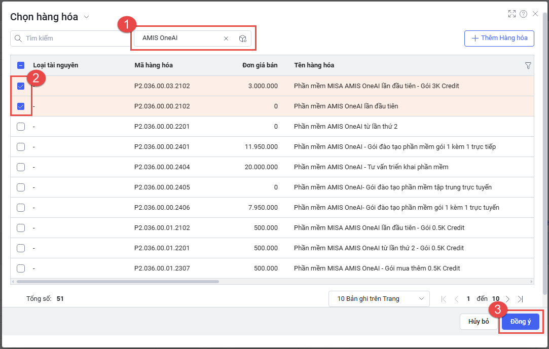Expand dialog with the fullscreen icon
Viewport: 549px width, 349px height.
pos(512,14)
